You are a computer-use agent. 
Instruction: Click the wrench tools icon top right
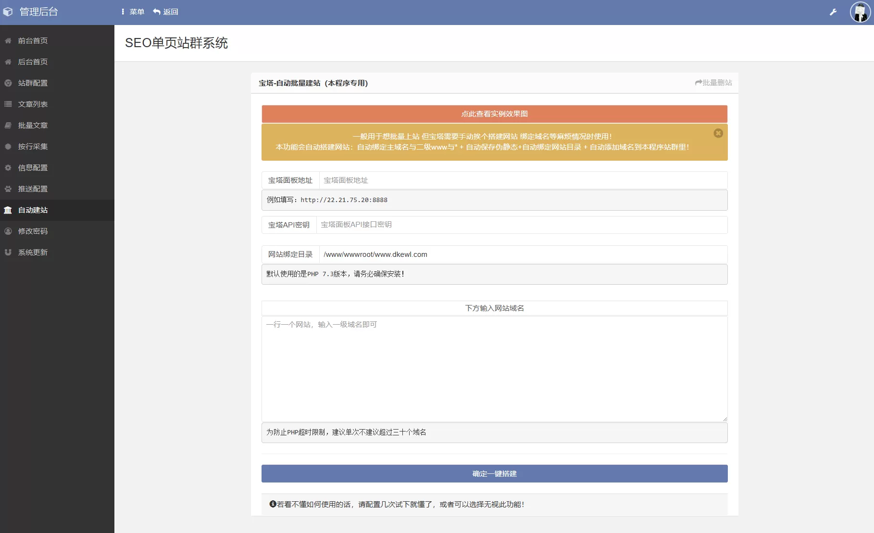tap(833, 12)
